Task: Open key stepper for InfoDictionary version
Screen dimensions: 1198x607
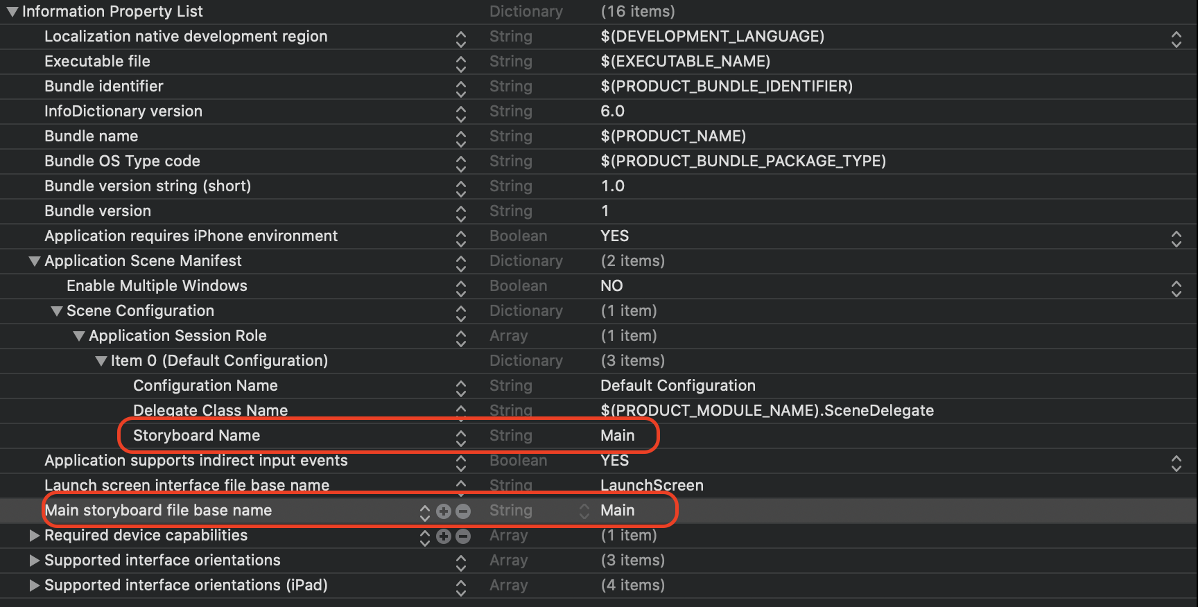Action: tap(461, 114)
